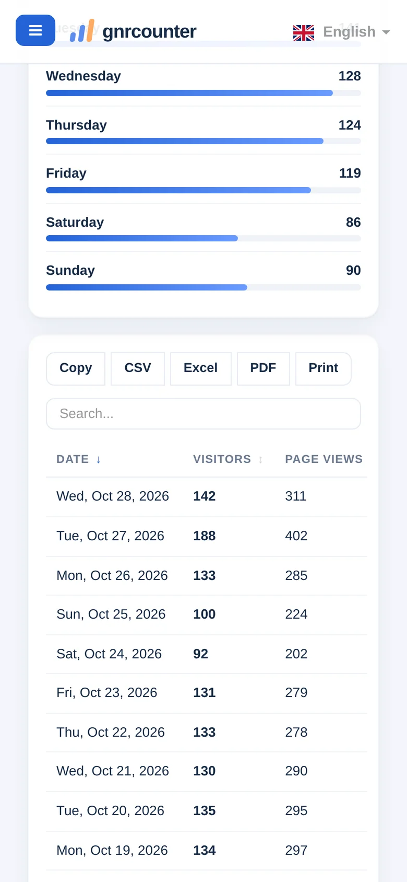This screenshot has height=882, width=407.
Task: Sort by Visitors column arrows
Action: click(x=260, y=459)
